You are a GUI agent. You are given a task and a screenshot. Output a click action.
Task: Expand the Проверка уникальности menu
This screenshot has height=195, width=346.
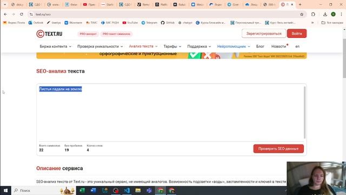pyautogui.click(x=100, y=47)
